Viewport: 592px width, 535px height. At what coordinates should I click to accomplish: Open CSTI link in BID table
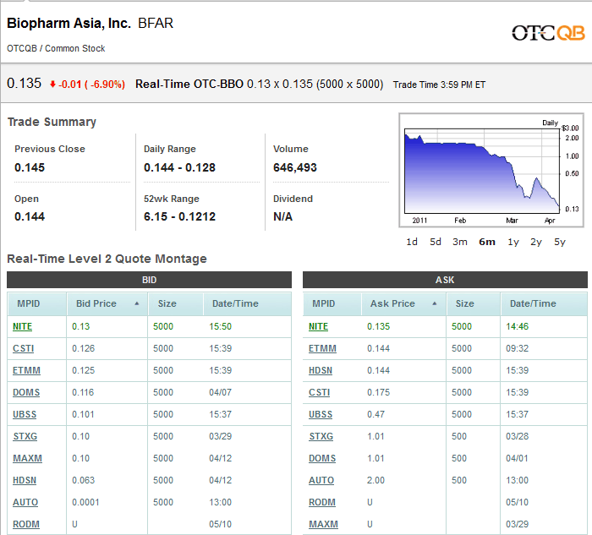tap(24, 348)
